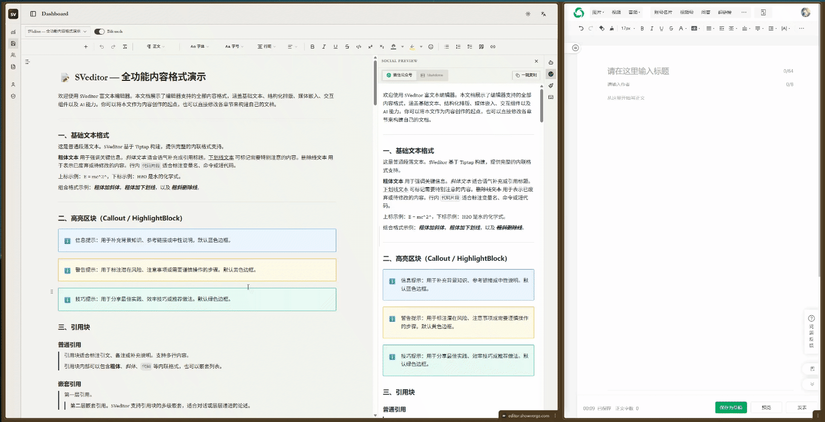825x422 pixels.
Task: Click the 发表 button
Action: 802,408
